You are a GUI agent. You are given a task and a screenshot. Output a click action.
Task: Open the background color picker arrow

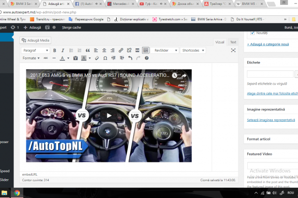90,58
